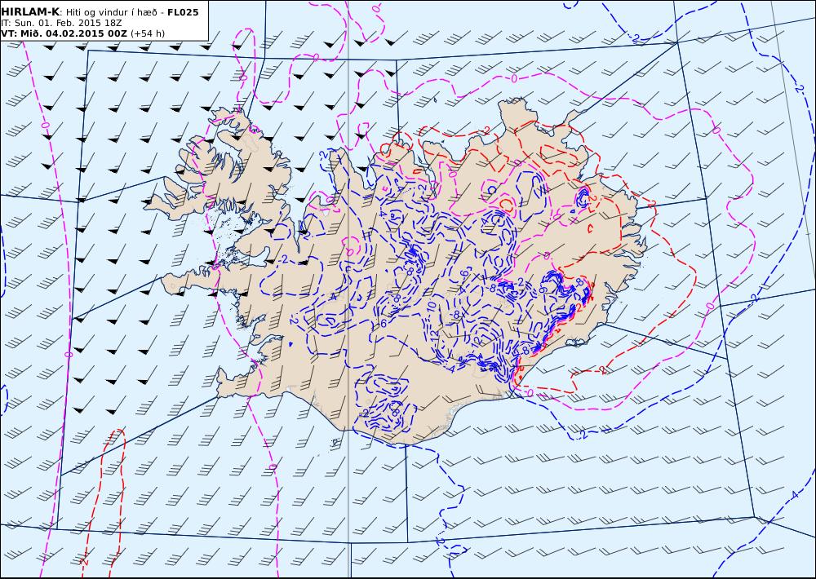Click the HIRLAM-K model name in title box
The image size is (816, 579).
point(30,12)
